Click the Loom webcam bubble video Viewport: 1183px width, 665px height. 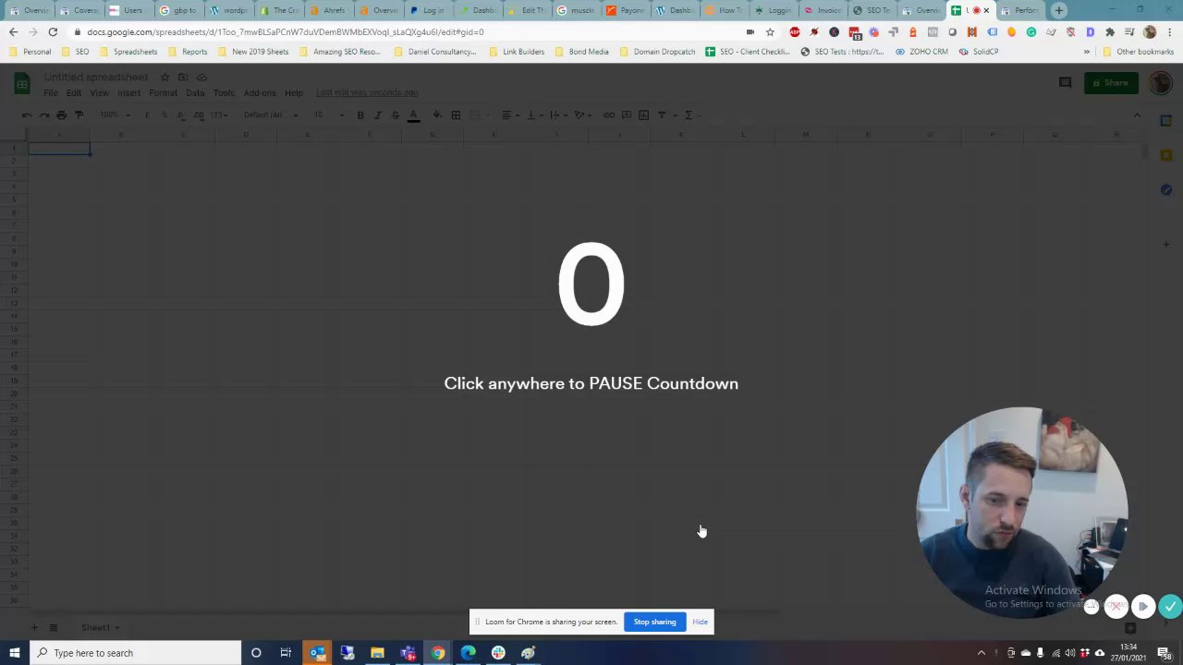click(x=1021, y=513)
